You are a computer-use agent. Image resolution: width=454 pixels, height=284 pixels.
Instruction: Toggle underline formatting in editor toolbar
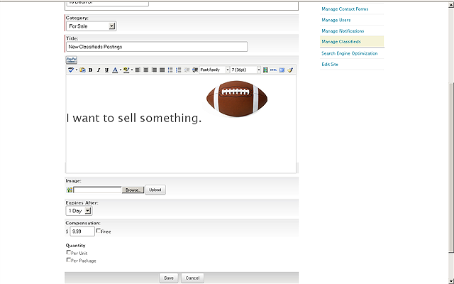click(x=106, y=70)
